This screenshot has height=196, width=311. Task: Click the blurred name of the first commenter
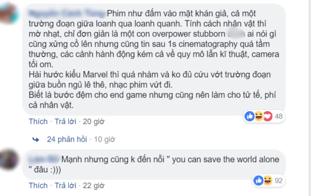coord(67,13)
